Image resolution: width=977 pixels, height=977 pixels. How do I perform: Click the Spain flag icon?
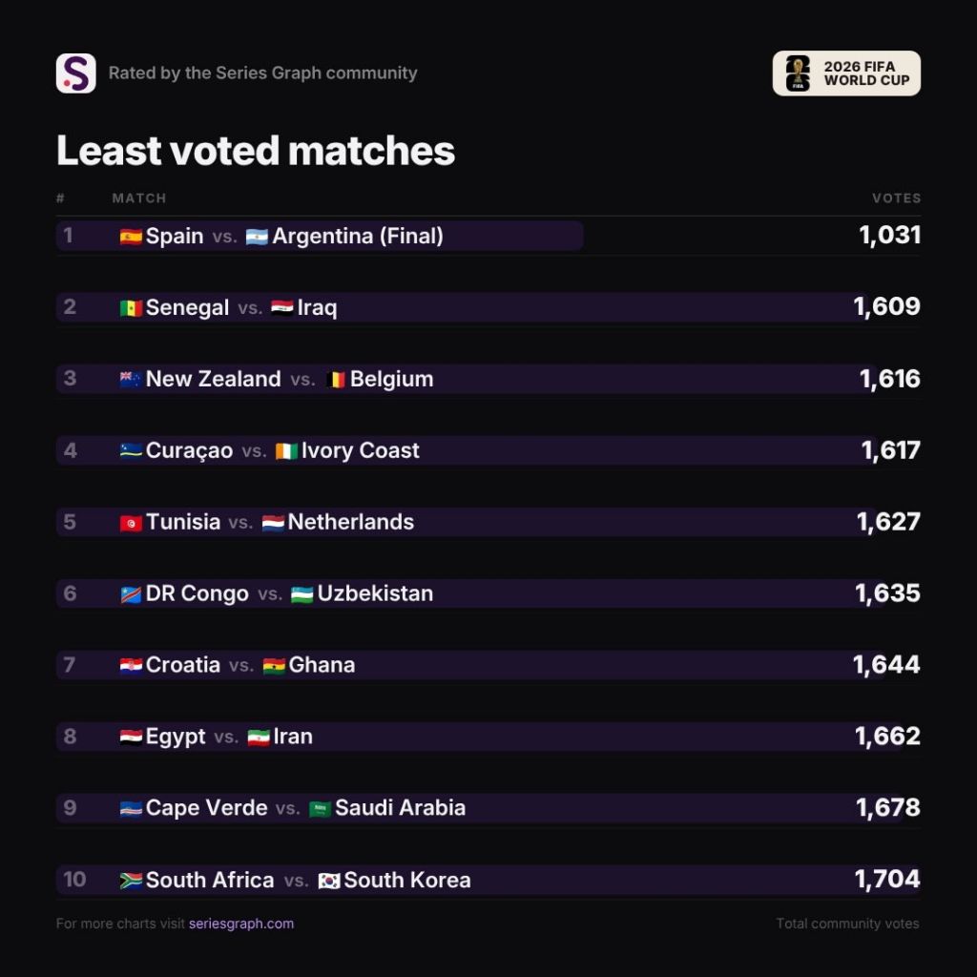click(131, 237)
